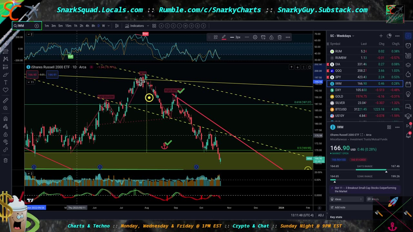
Task: Expand the main chart legend 11
Action: click(31, 82)
